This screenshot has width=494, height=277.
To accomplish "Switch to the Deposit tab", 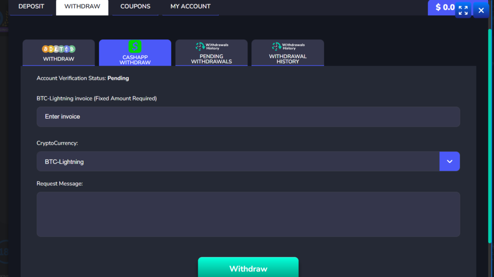I will click(31, 6).
